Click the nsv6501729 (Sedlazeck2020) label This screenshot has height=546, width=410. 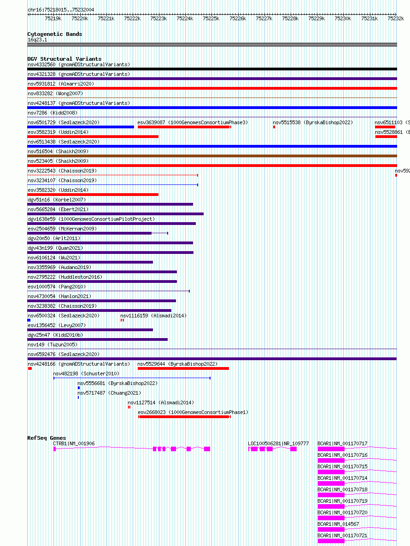64,122
